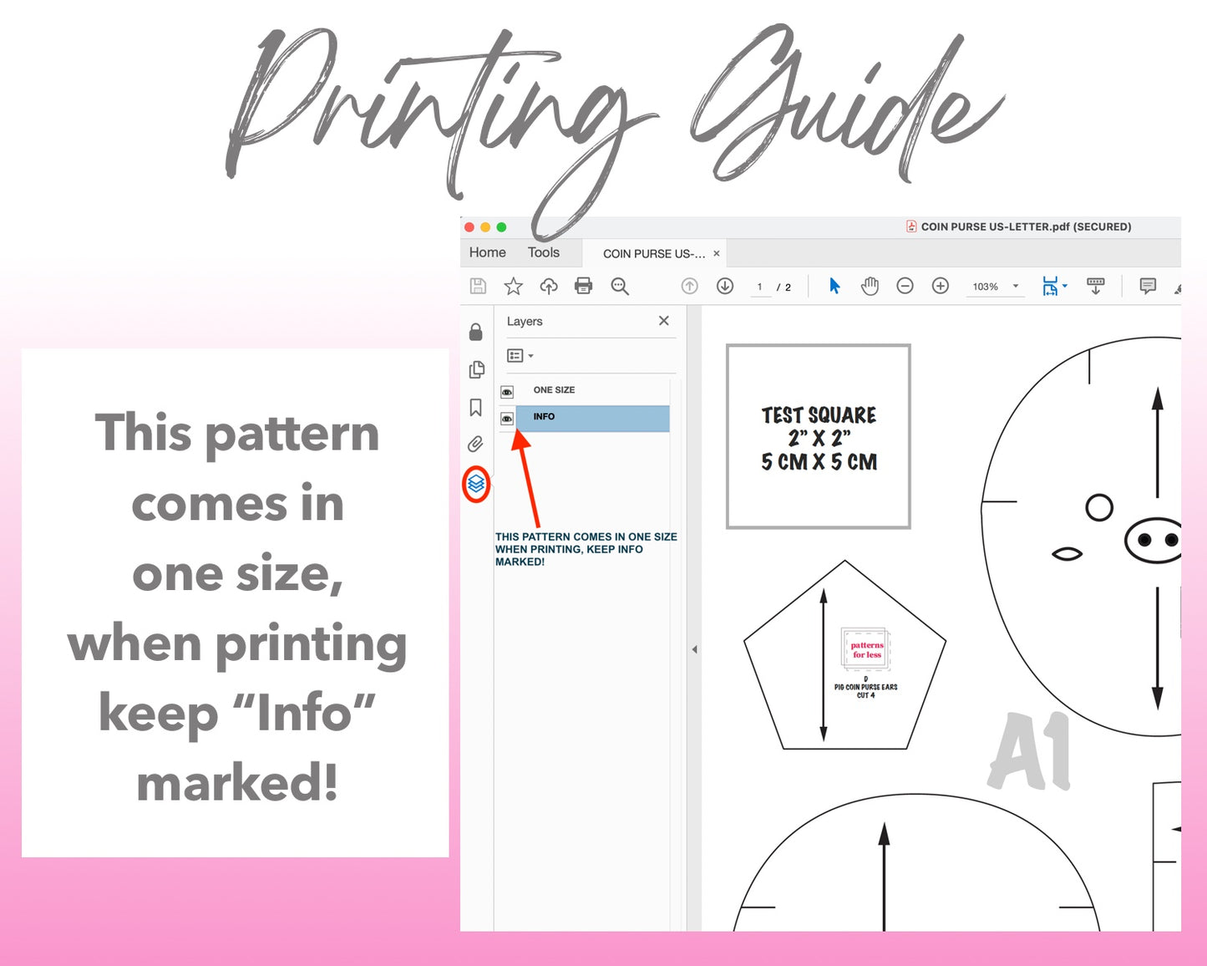Screen dimensions: 1207x966
Task: Close the Layers panel with its X
Action: pos(663,320)
